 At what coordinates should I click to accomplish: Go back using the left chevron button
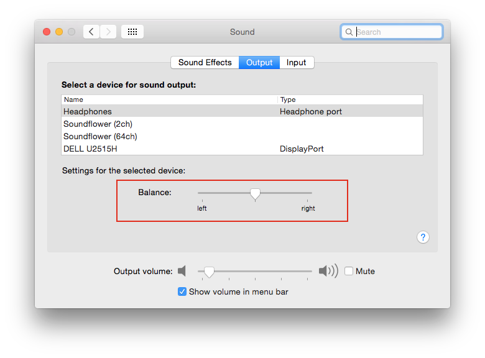click(x=91, y=32)
